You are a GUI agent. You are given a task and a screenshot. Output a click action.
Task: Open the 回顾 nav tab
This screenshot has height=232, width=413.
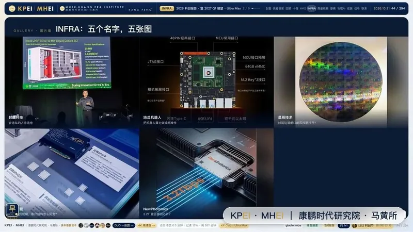pyautogui.click(x=288, y=8)
